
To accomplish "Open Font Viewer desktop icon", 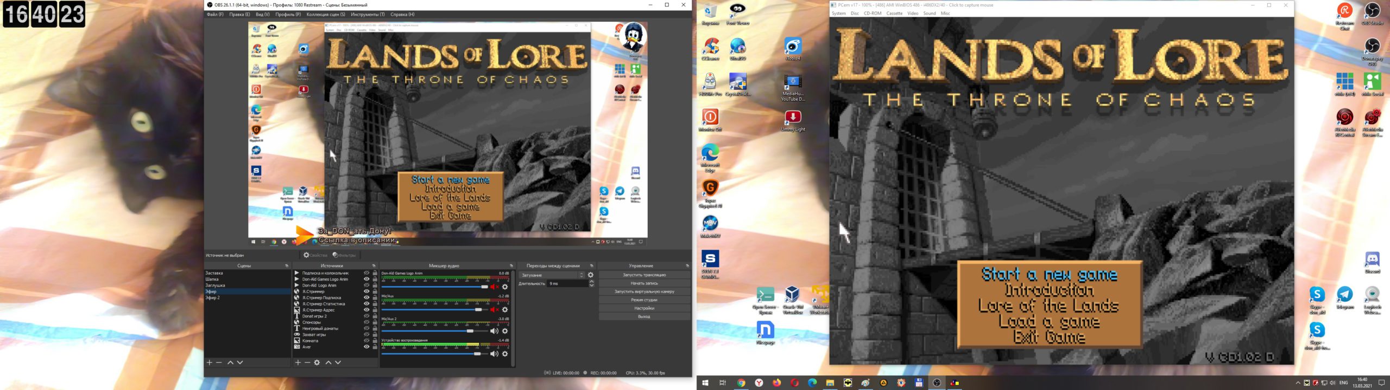I will click(x=737, y=14).
